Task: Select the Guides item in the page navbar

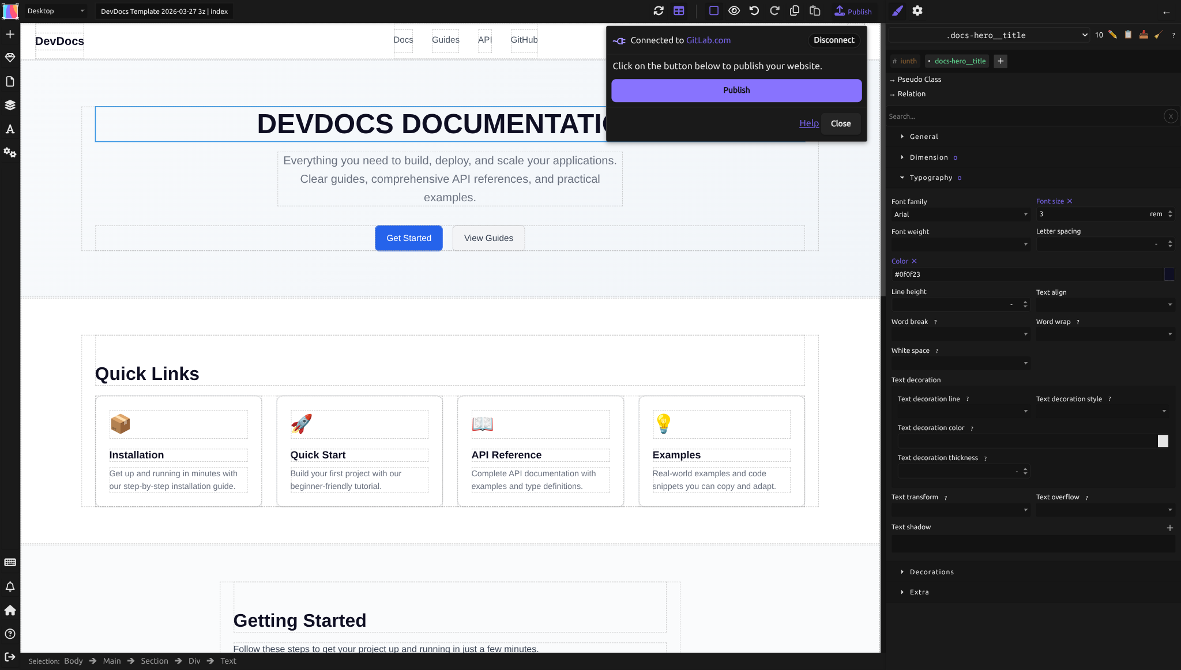Action: pos(445,40)
